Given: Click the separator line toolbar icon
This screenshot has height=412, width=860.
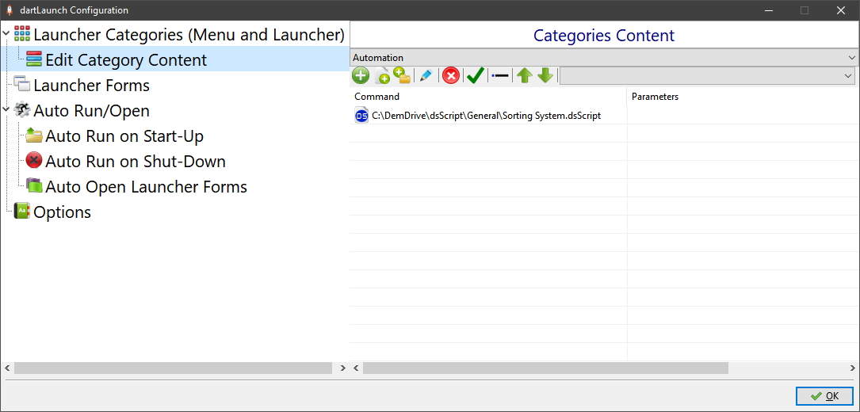Looking at the screenshot, I should (500, 76).
